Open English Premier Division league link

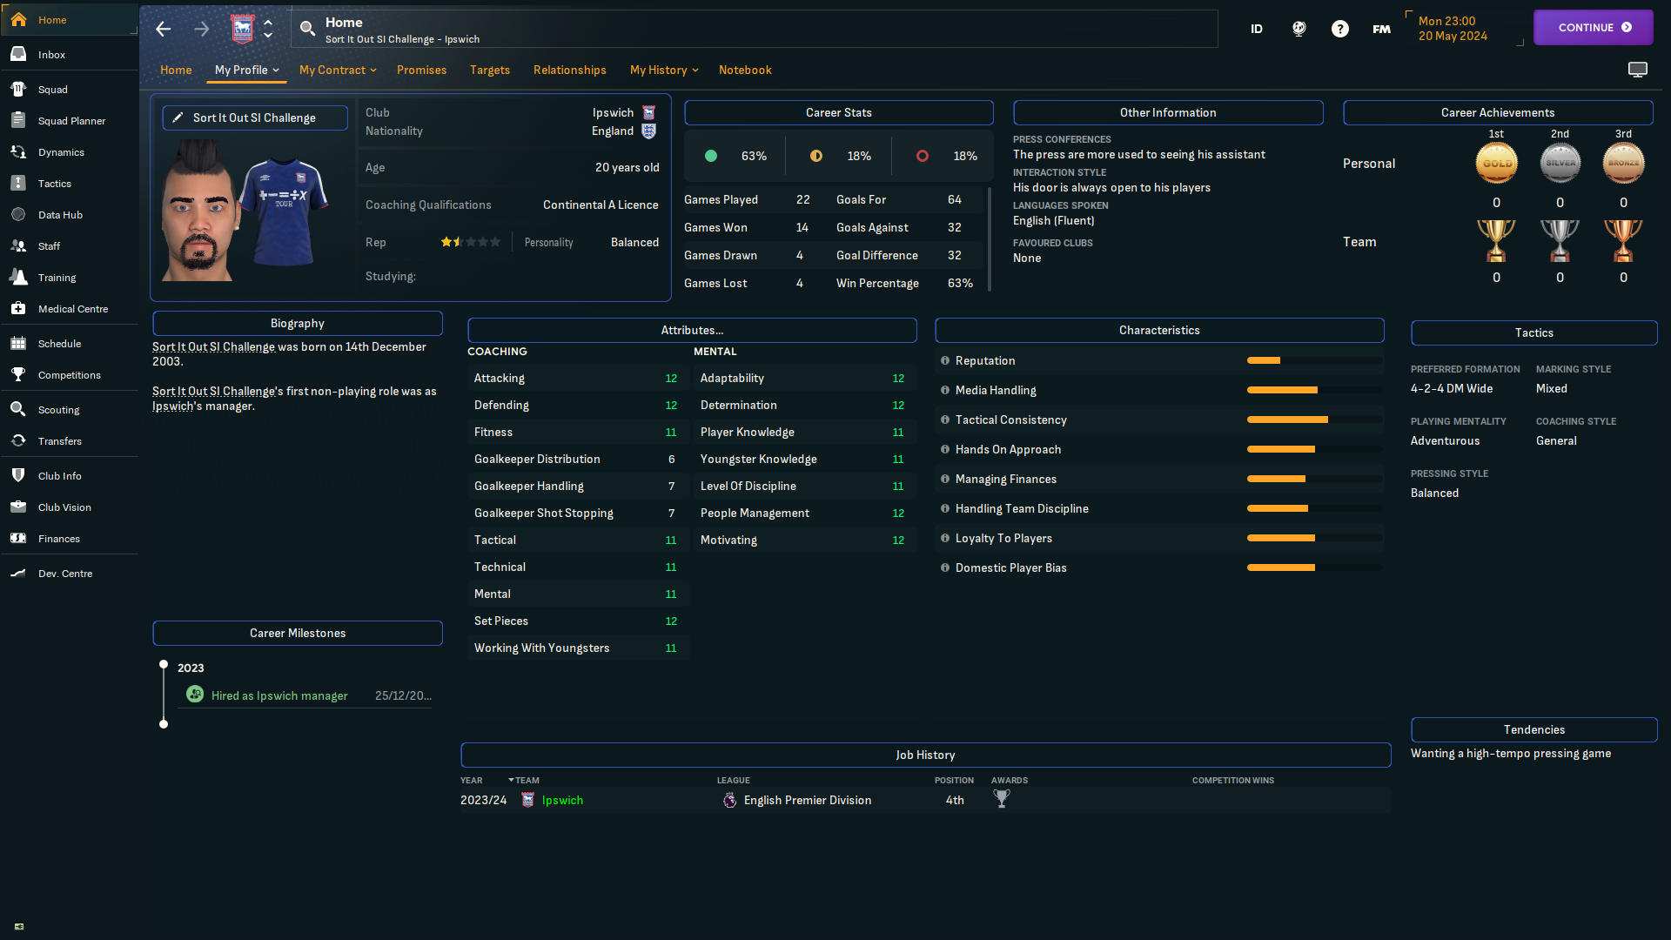(x=807, y=800)
